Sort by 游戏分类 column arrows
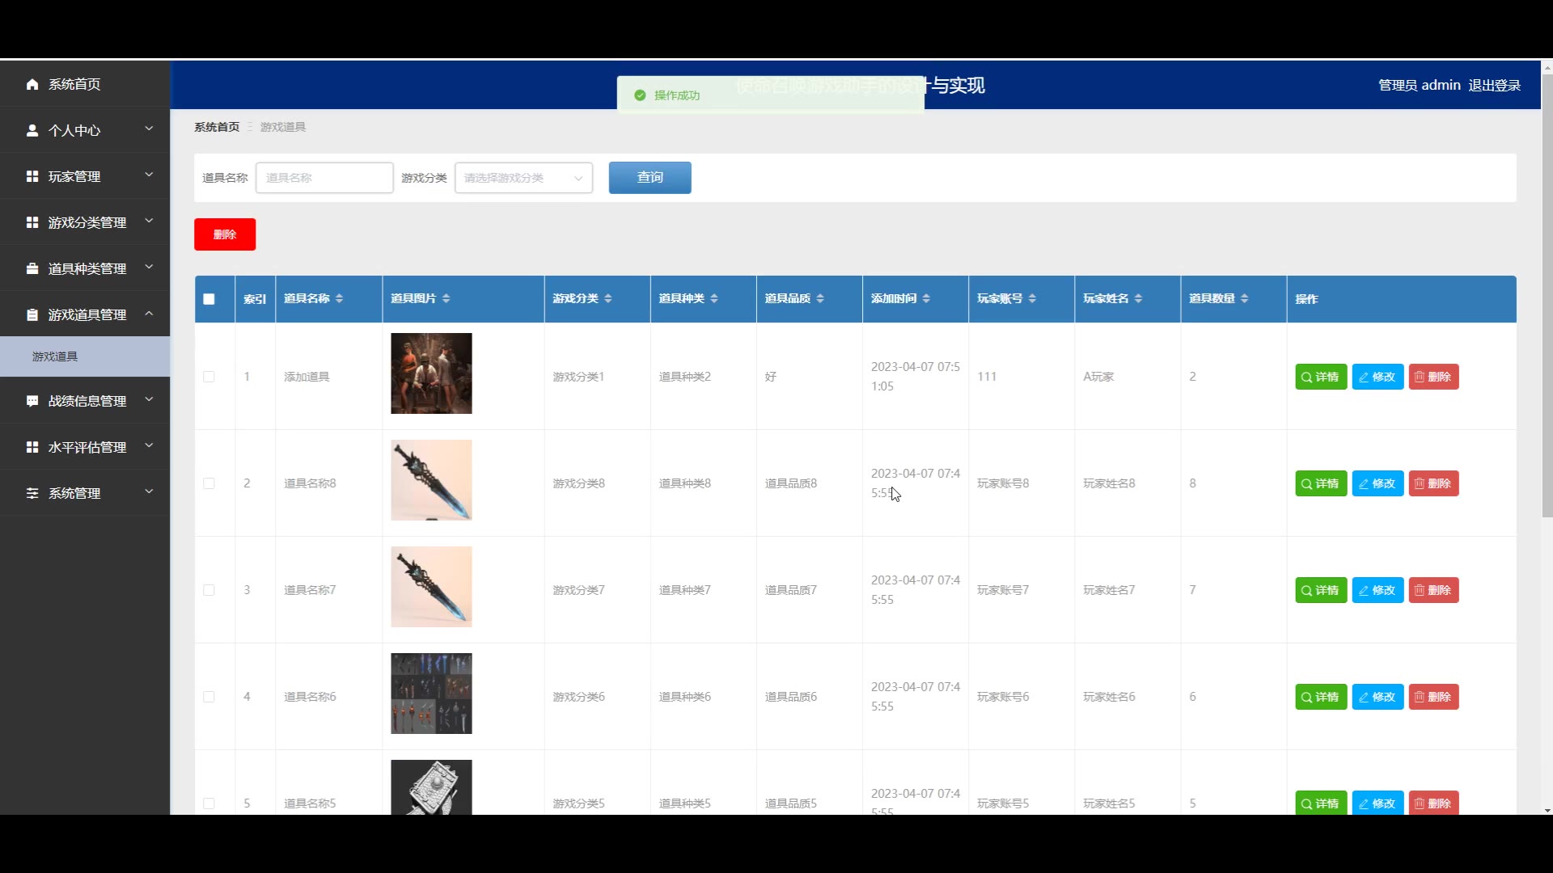 (607, 299)
